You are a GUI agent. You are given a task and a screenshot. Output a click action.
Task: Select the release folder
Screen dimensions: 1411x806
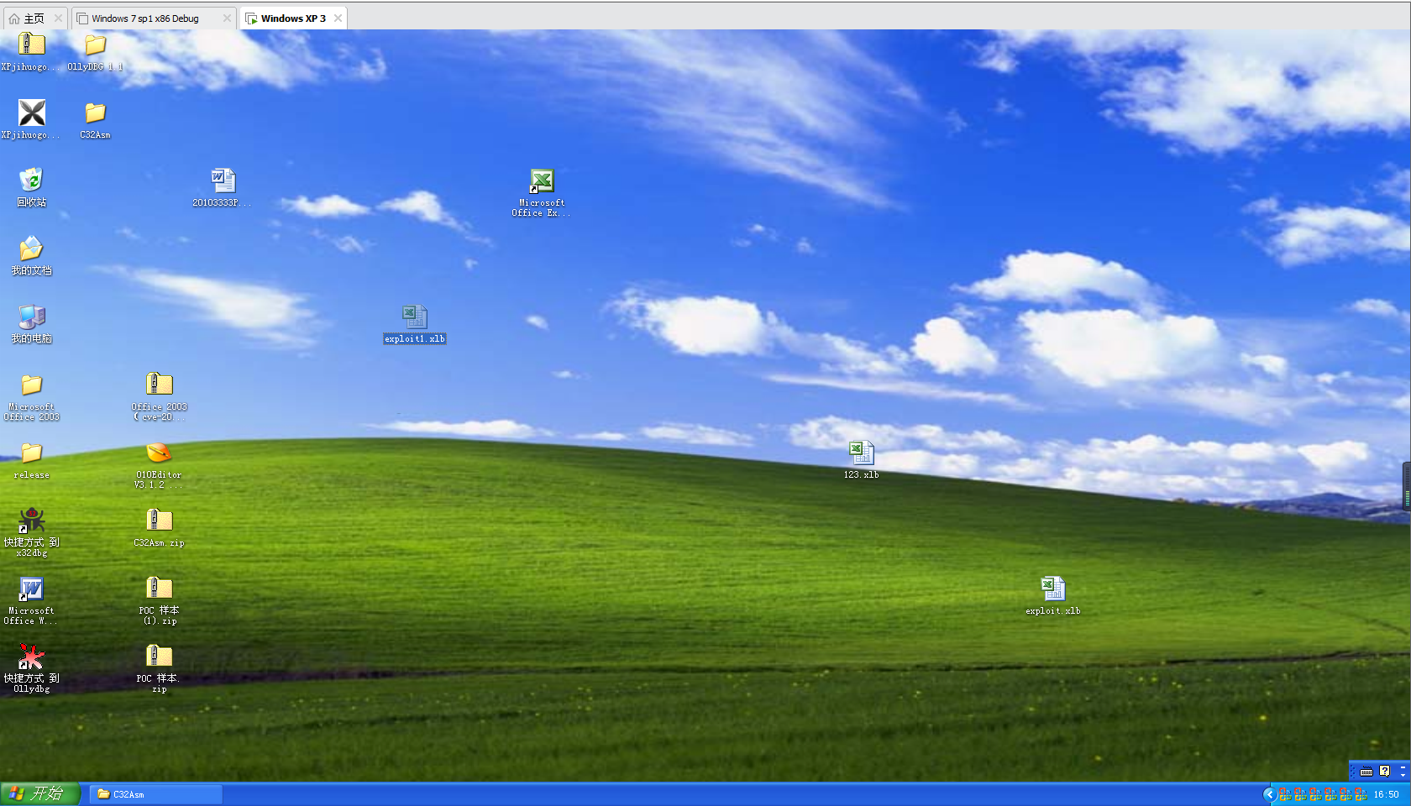[31, 453]
